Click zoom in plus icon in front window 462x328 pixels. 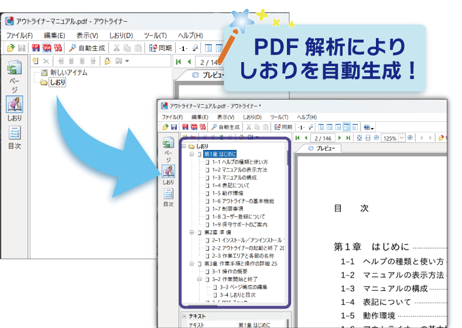click(x=410, y=138)
